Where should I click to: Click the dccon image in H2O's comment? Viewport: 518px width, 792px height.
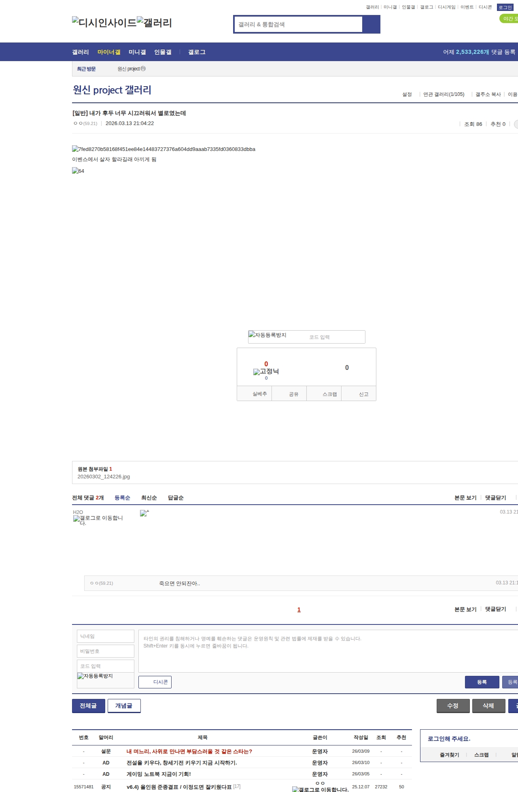click(144, 513)
